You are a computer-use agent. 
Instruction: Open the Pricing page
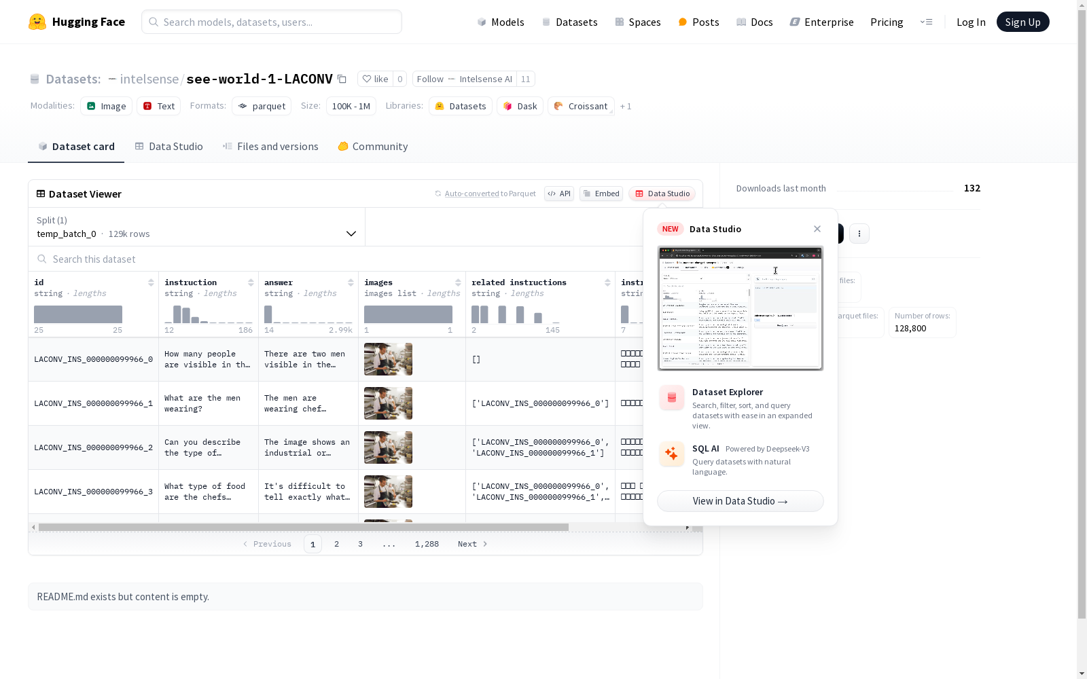887,22
